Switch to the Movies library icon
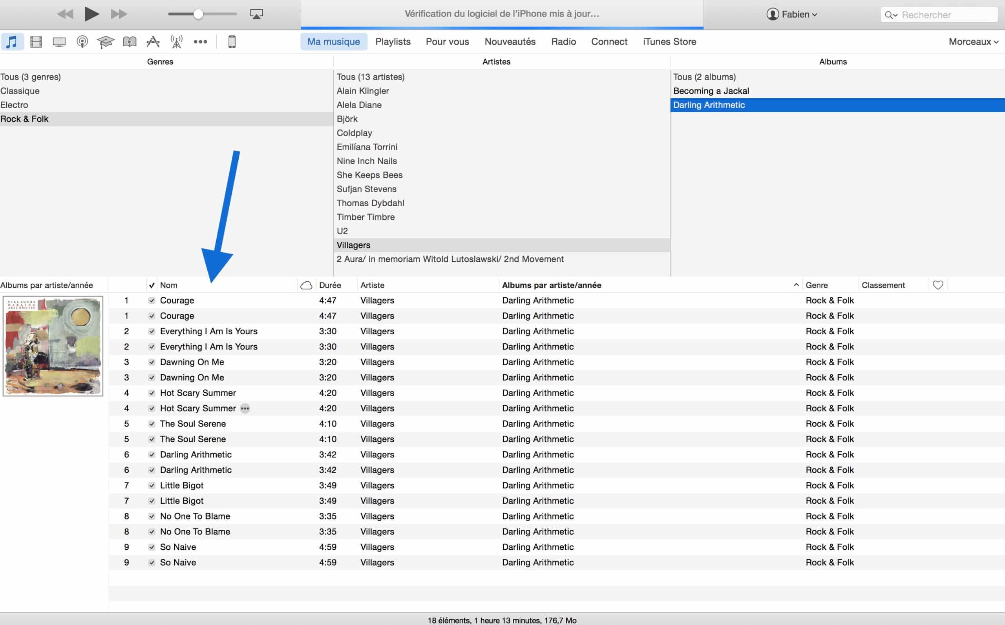The width and height of the screenshot is (1005, 625). 36,42
